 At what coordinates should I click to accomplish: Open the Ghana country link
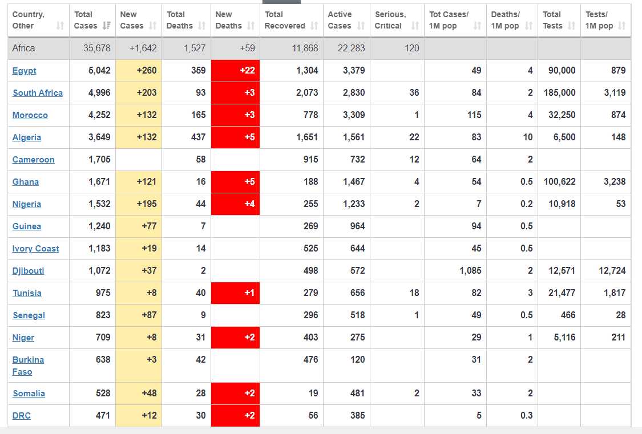click(25, 181)
